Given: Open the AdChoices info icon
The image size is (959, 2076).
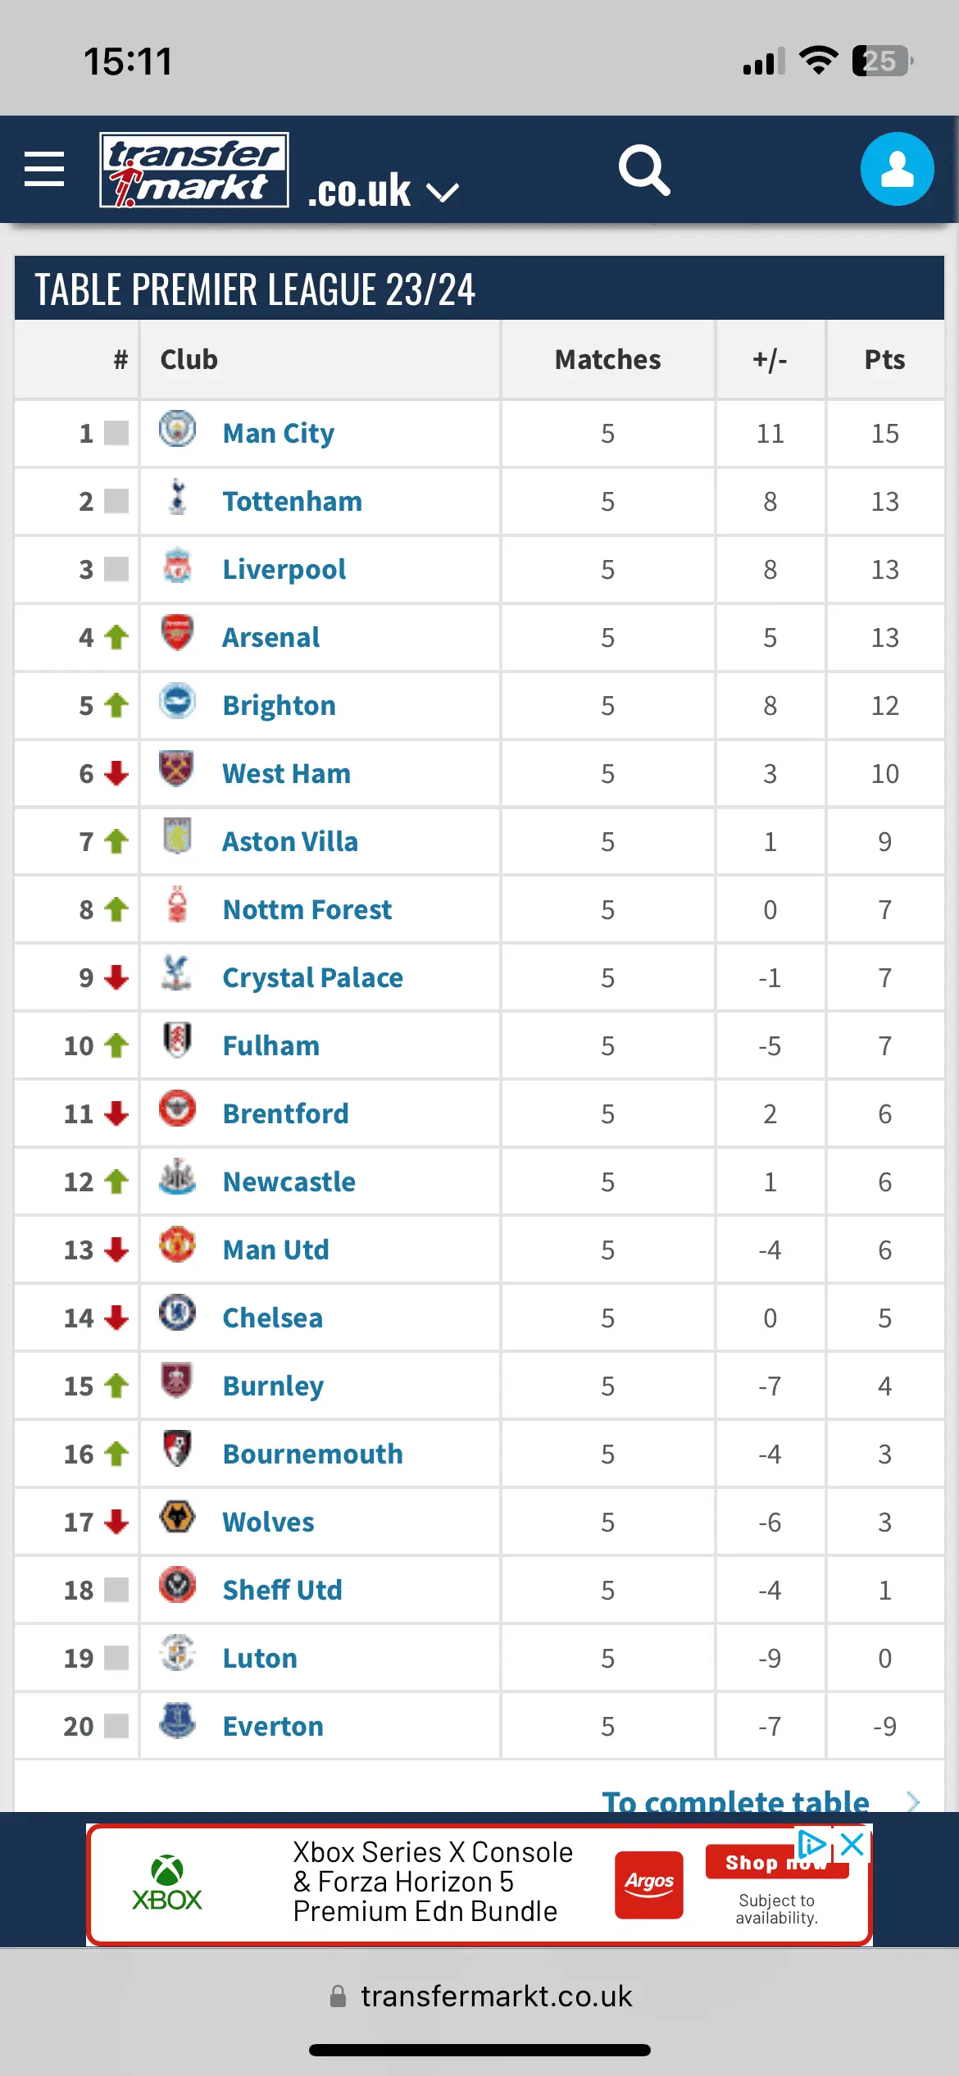Looking at the screenshot, I should [811, 1845].
